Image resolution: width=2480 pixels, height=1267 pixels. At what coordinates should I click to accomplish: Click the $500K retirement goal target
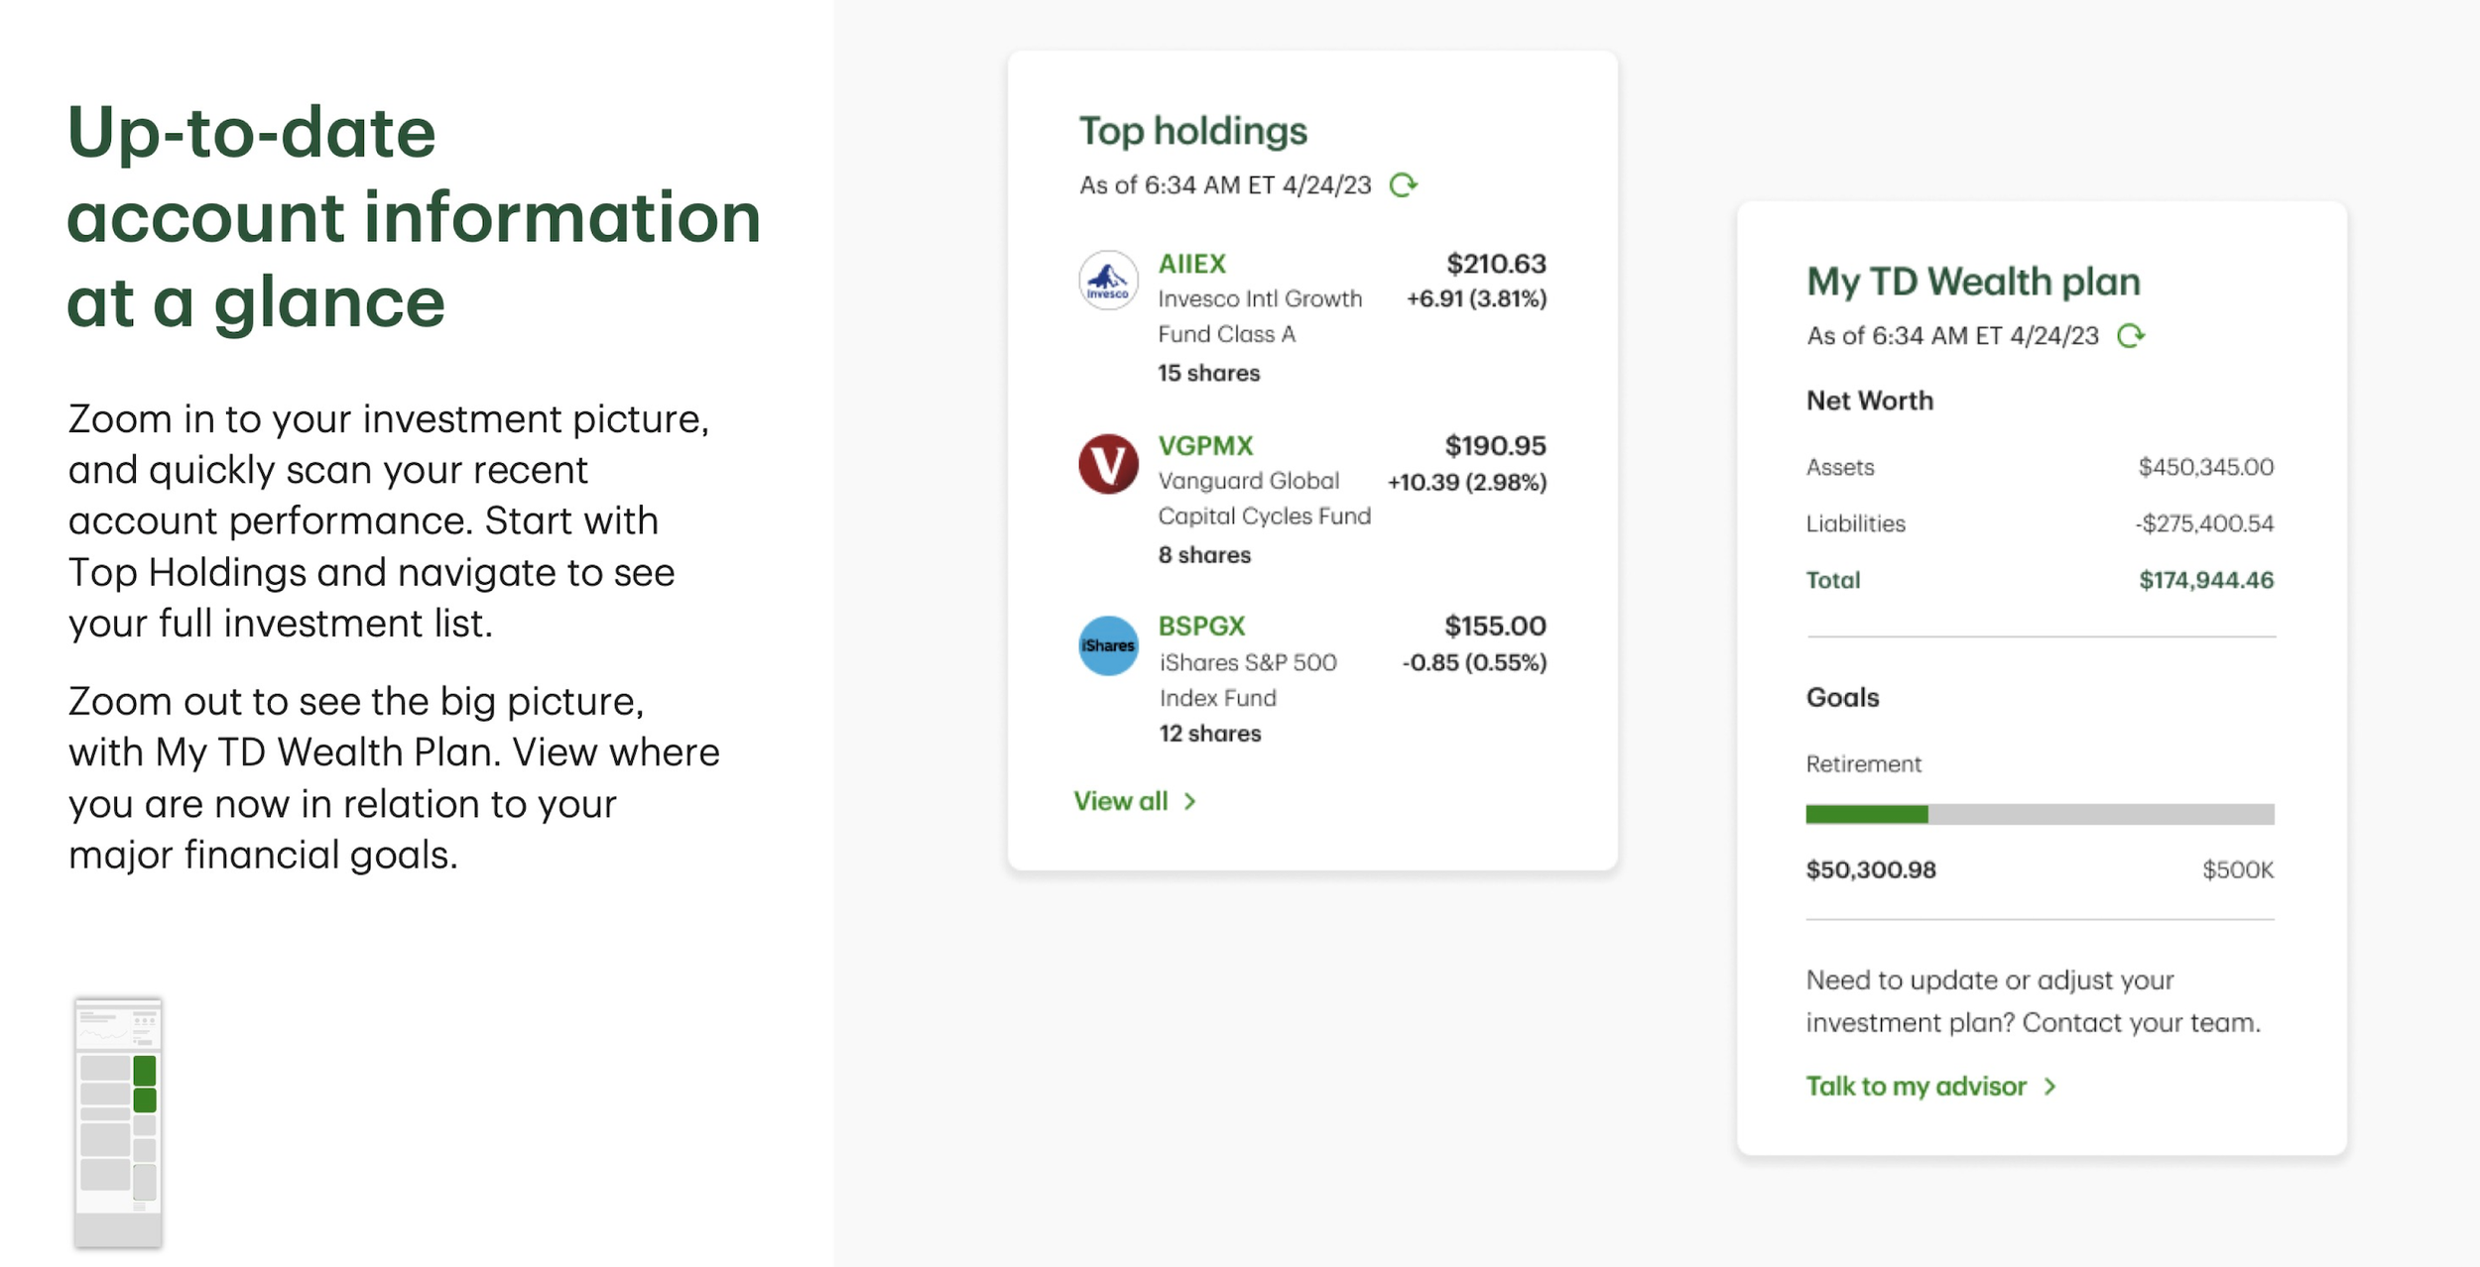(x=2237, y=869)
